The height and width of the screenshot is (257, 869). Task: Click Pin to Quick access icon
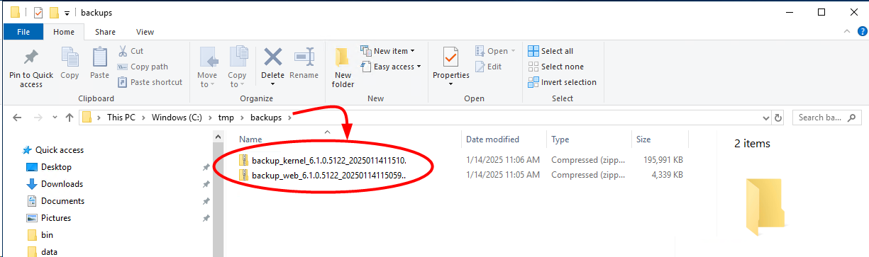tap(31, 57)
